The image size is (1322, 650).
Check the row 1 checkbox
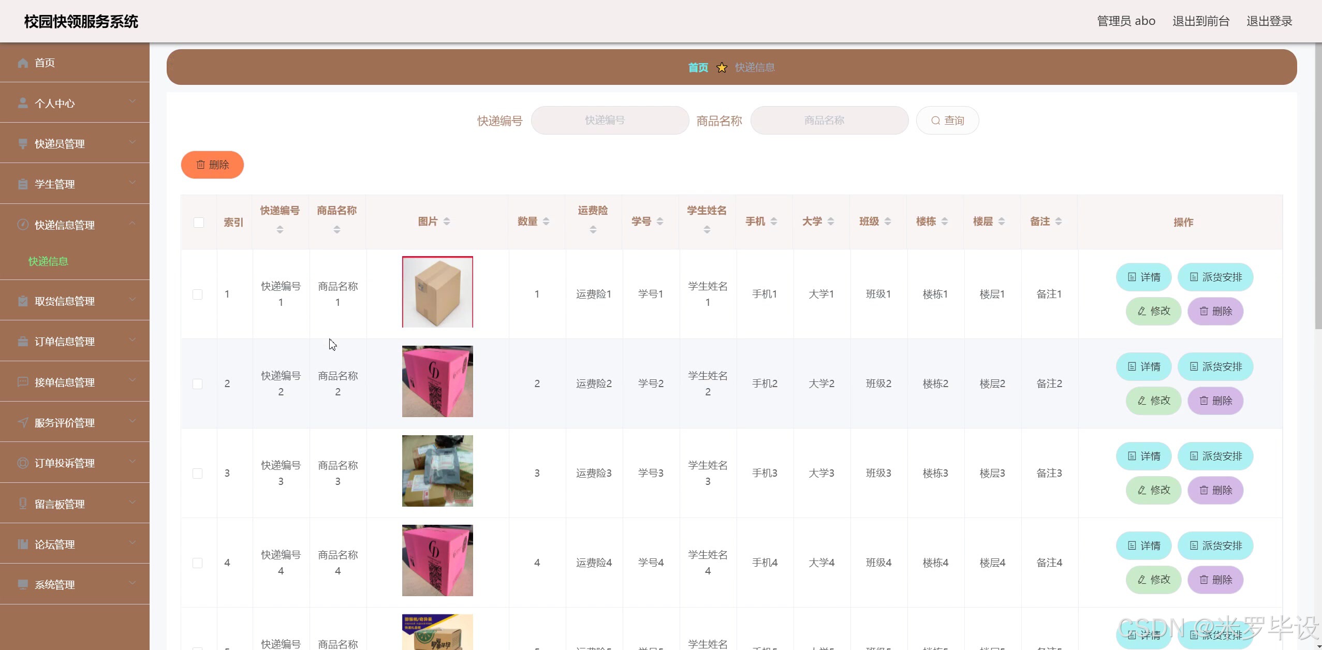click(x=198, y=294)
